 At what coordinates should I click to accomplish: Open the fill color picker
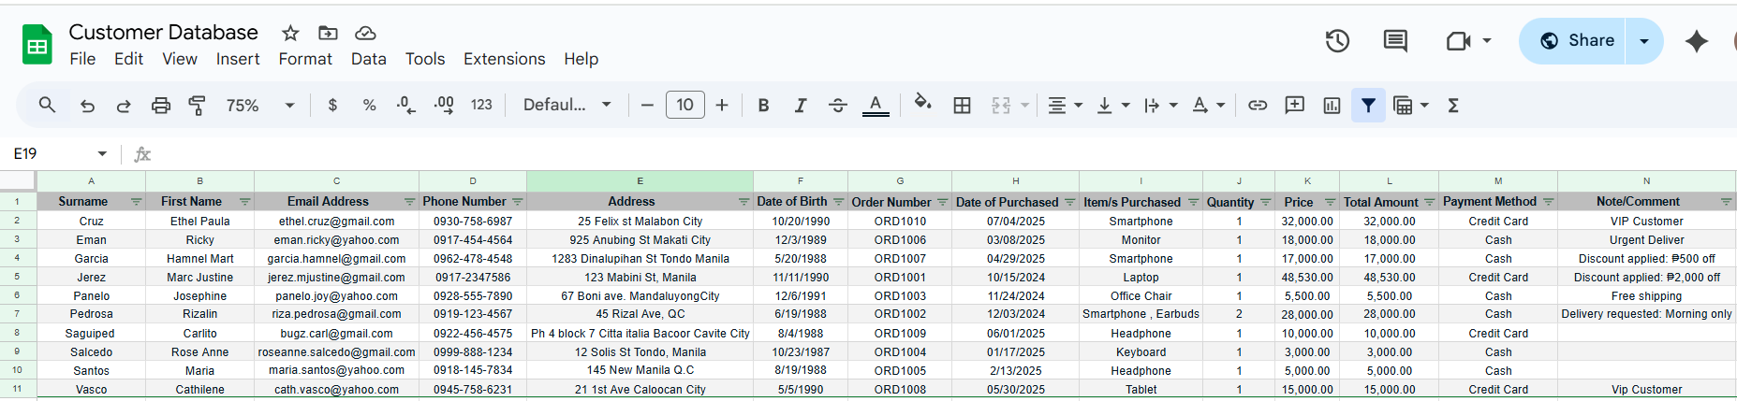[922, 104]
